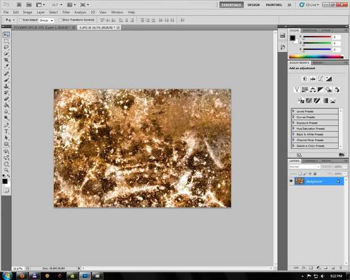
Task: Select the Move tool
Action: (6, 35)
